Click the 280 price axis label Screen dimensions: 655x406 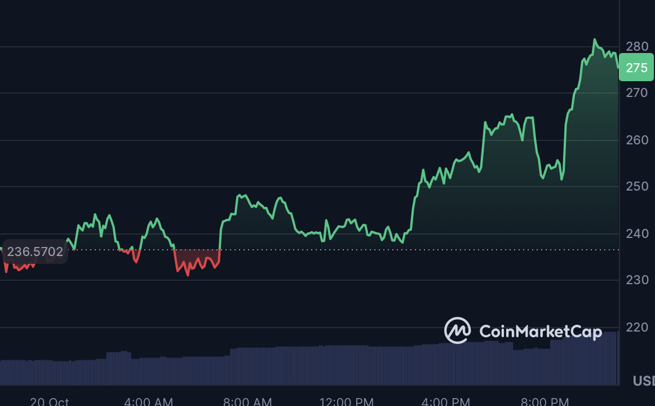coord(636,46)
